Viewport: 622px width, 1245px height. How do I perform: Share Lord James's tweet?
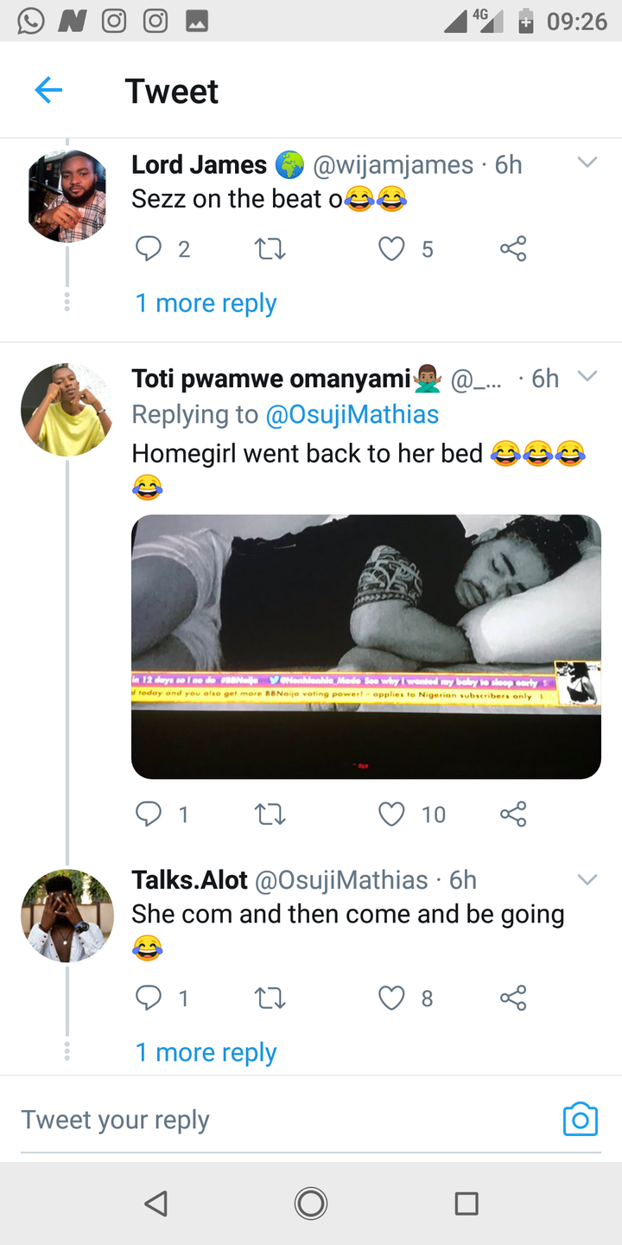513,250
